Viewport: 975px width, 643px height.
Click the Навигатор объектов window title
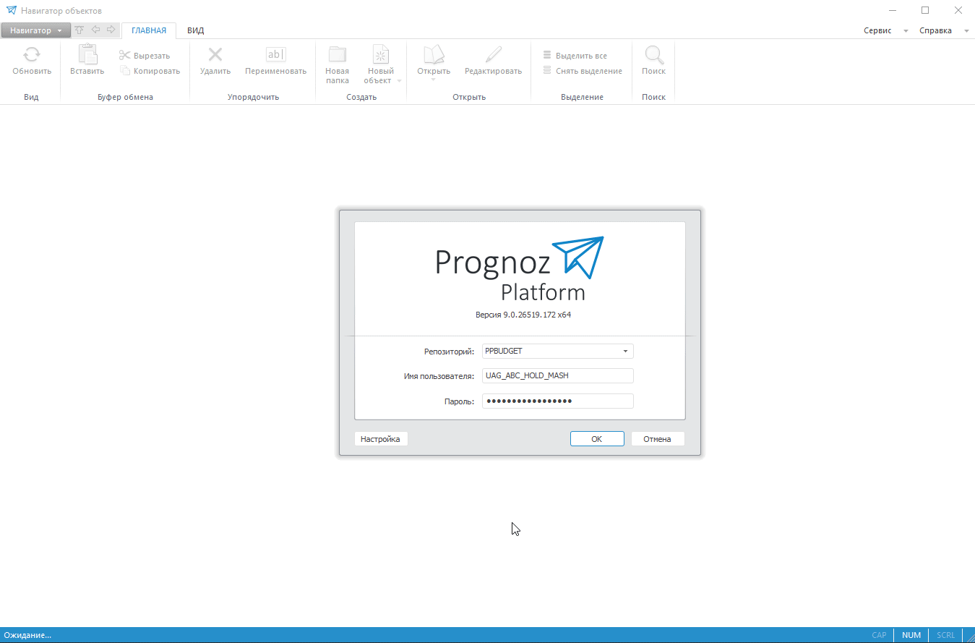(x=61, y=11)
